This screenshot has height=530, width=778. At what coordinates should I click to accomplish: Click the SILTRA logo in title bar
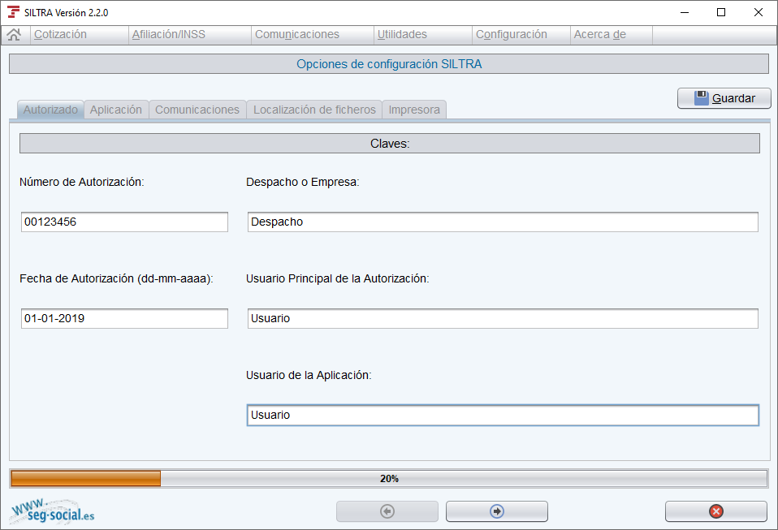click(13, 12)
